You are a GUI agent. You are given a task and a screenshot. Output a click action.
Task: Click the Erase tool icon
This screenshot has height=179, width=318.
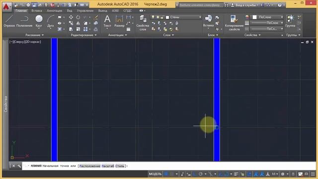coord(96,17)
